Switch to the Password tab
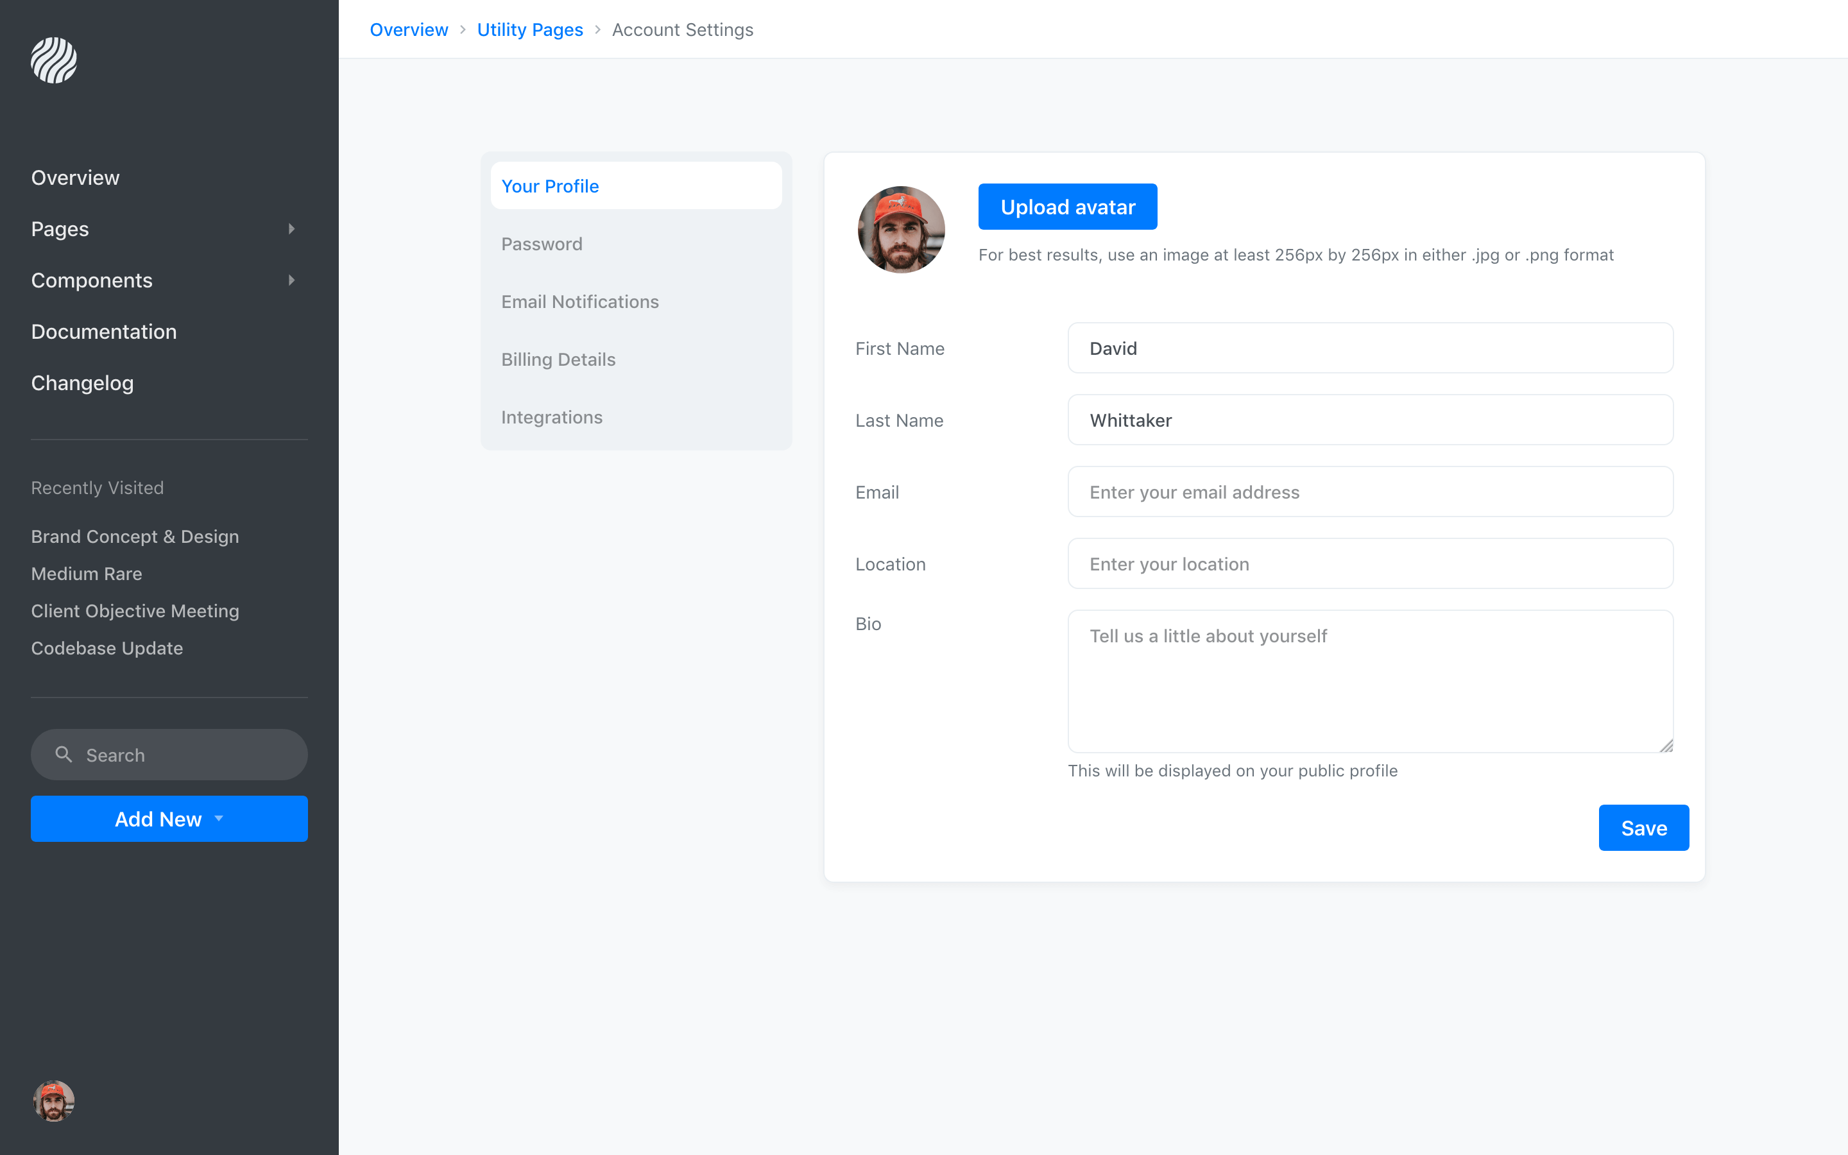The width and height of the screenshot is (1848, 1155). pos(542,244)
